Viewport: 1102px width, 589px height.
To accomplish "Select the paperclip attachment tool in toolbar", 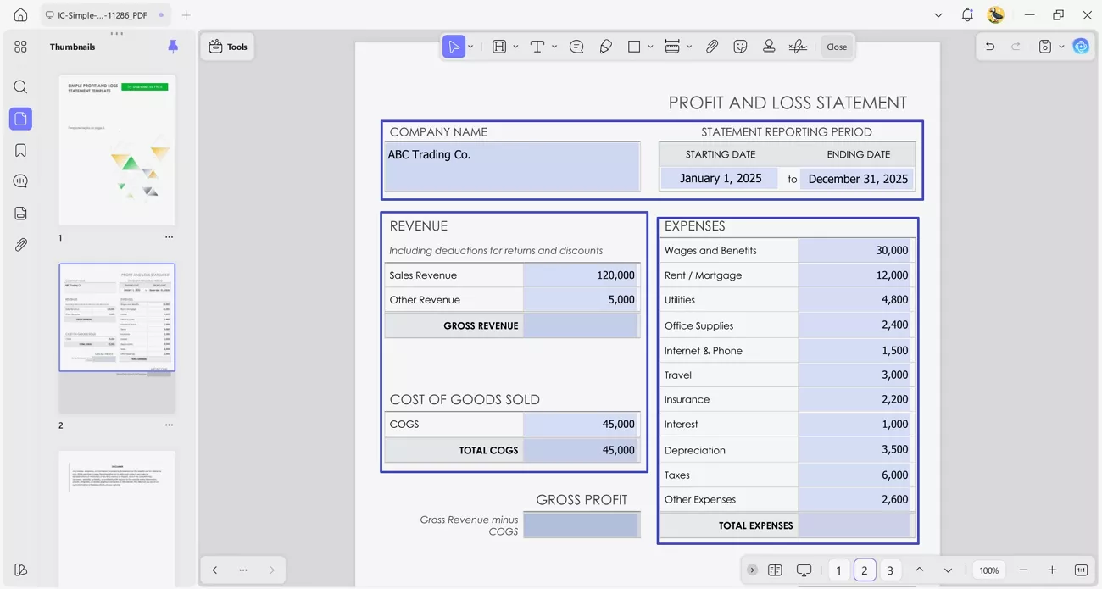I will point(712,47).
